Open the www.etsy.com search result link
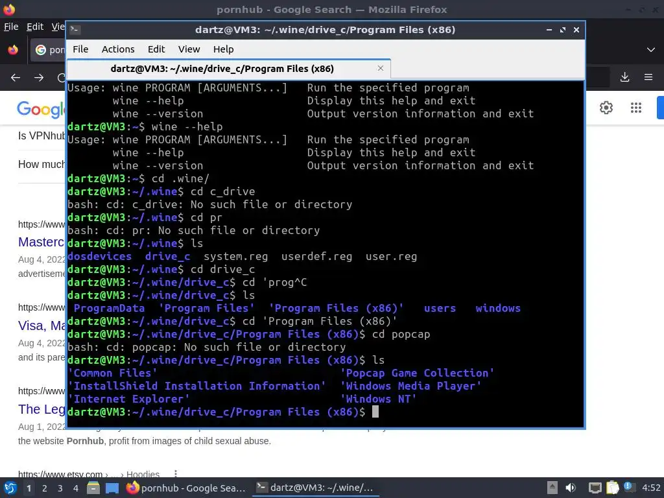 tap(60, 474)
